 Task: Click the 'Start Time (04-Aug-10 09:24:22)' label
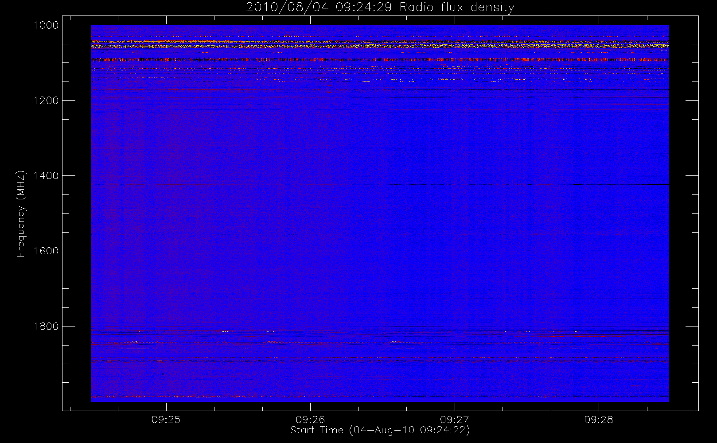[x=380, y=430]
